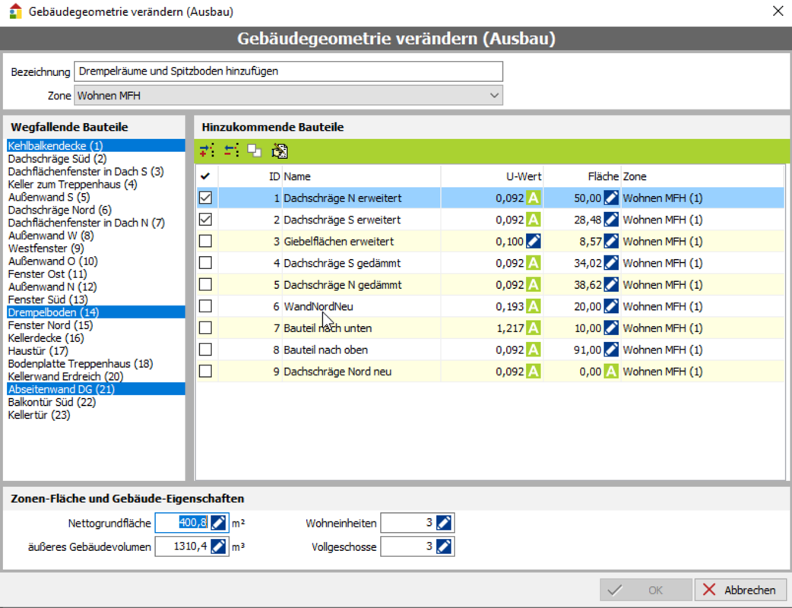Click the Wohneinheiten edit pencil icon

pyautogui.click(x=445, y=523)
